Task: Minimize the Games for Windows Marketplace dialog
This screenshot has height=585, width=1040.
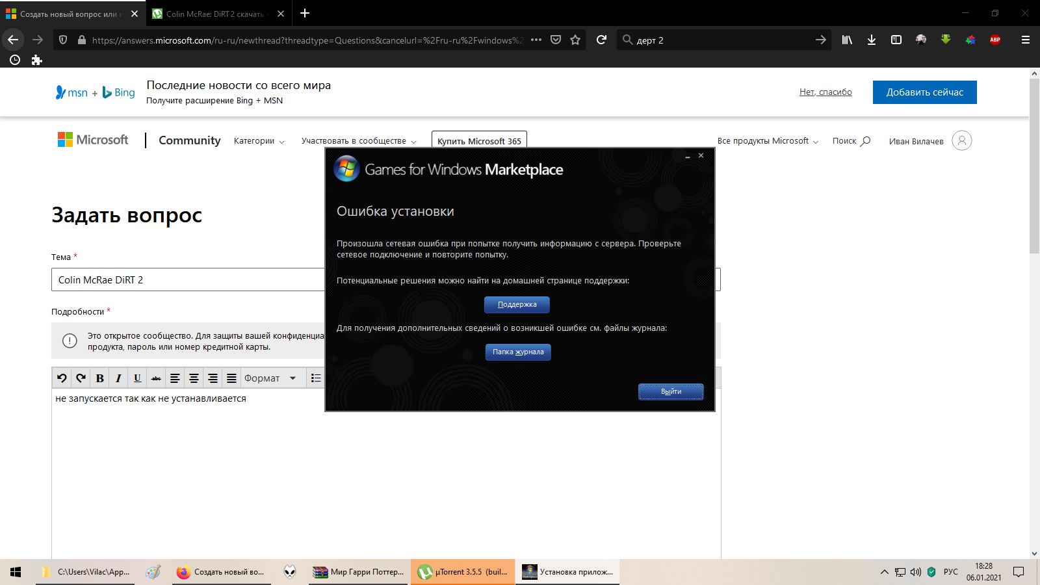Action: pos(688,156)
